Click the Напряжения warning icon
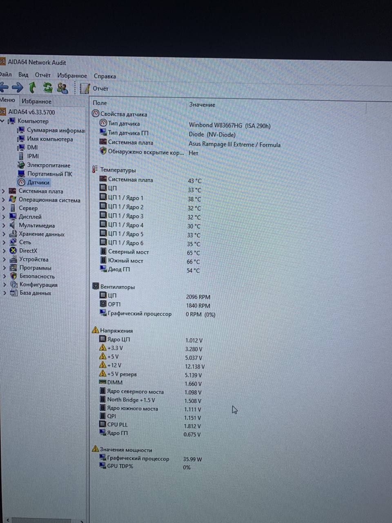Image resolution: width=392 pixels, height=523 pixels. [x=96, y=330]
